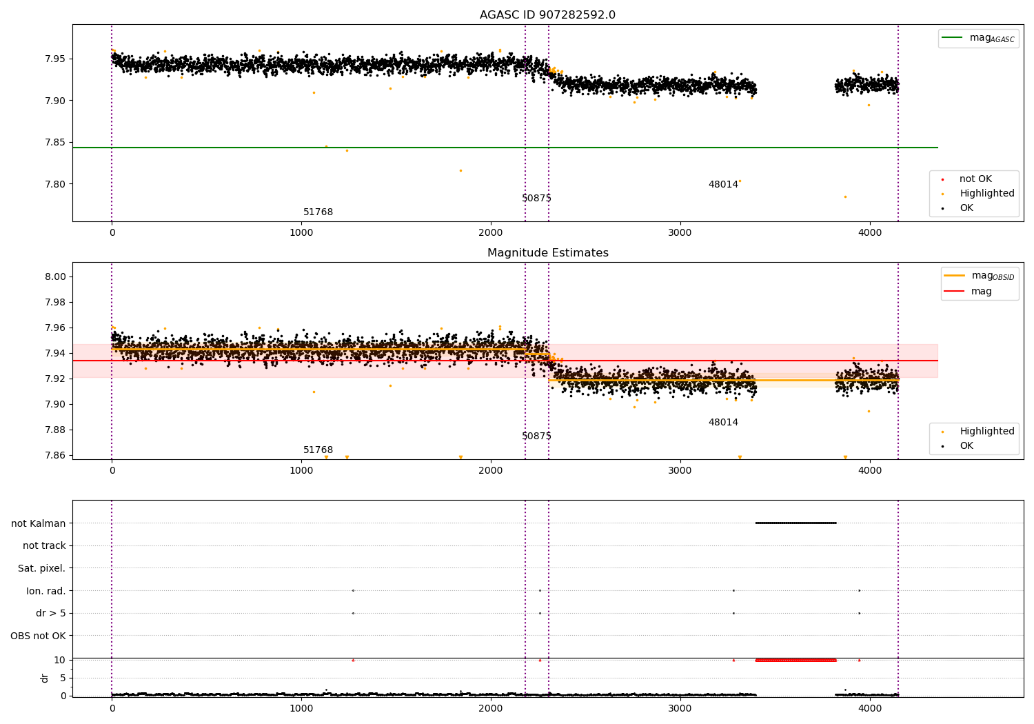Viewport: 1034px width, 724px height.
Task: Click the 8.00 y-axis tick in middle plot
Action: point(56,276)
